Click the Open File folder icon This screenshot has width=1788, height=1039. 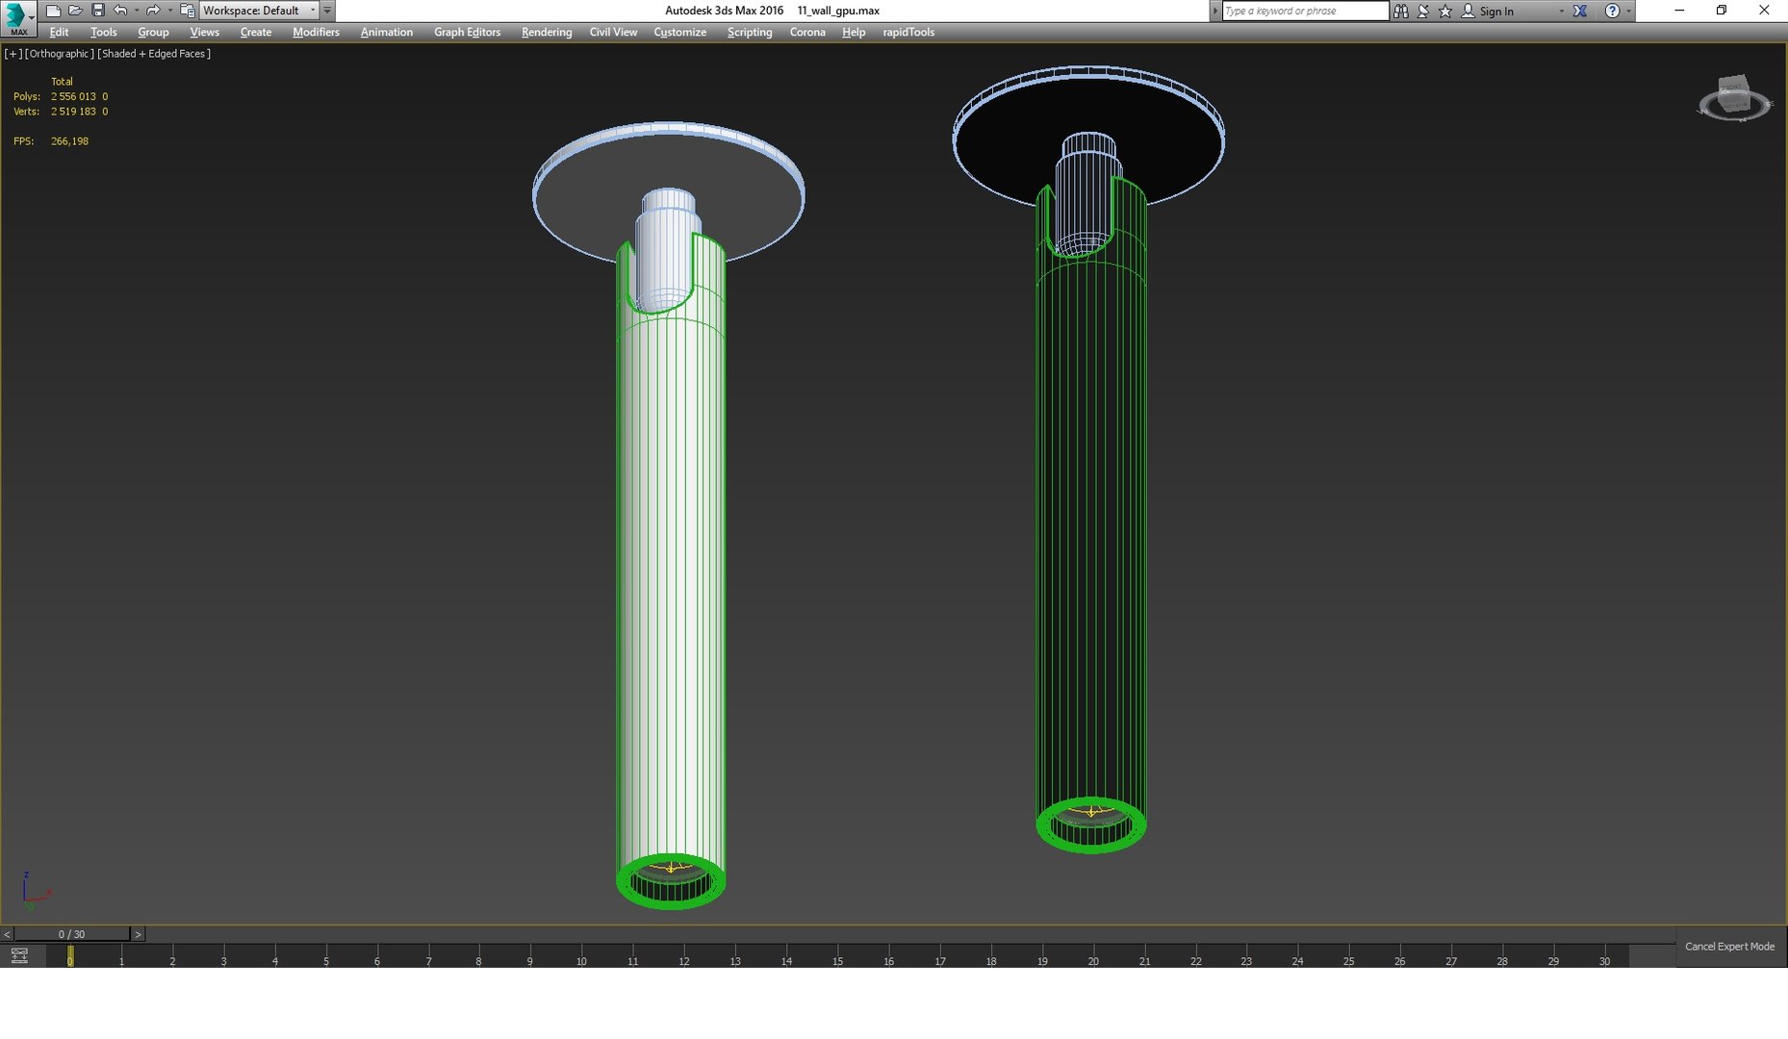tap(75, 11)
